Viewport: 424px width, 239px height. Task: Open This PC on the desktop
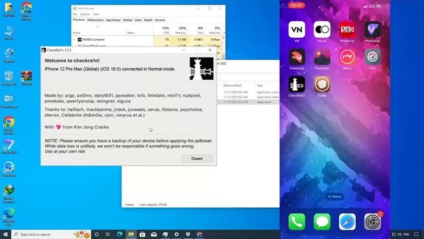[x=9, y=33]
